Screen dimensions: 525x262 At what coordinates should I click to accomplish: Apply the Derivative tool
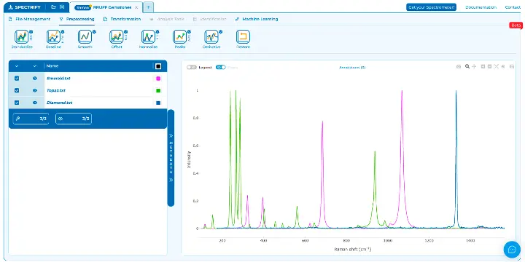[211, 37]
